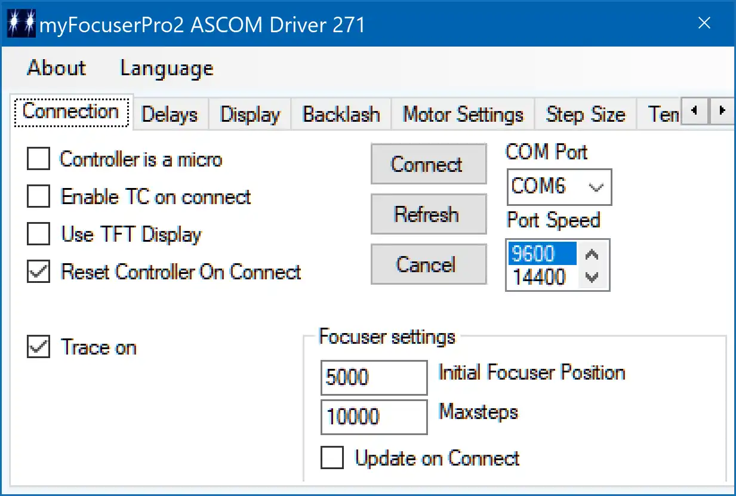Switch to the Motor Settings tab
The width and height of the screenshot is (736, 496).
[463, 115]
